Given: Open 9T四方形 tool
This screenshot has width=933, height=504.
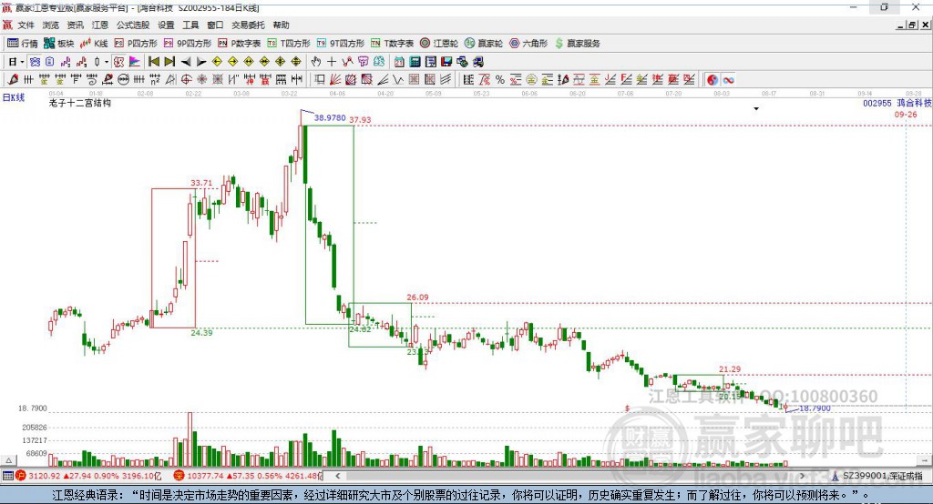Looking at the screenshot, I should pos(341,44).
